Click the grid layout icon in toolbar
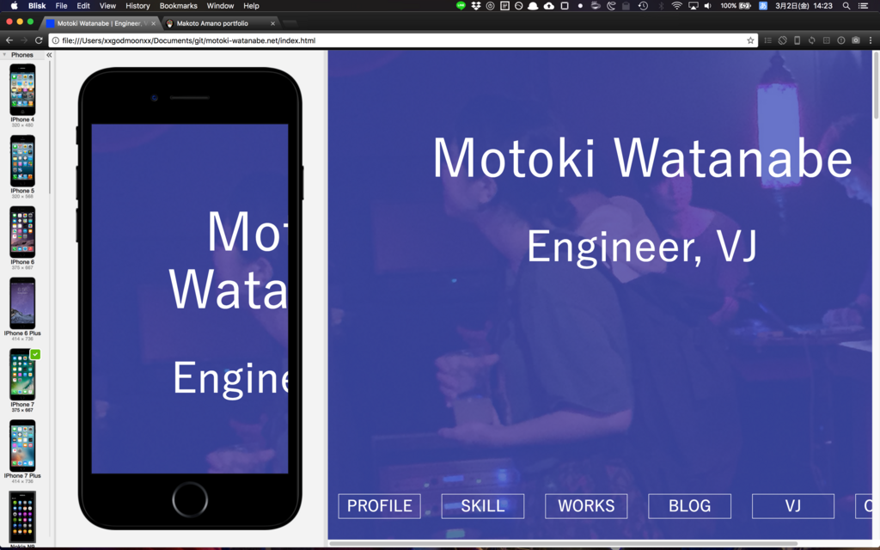 pyautogui.click(x=826, y=40)
